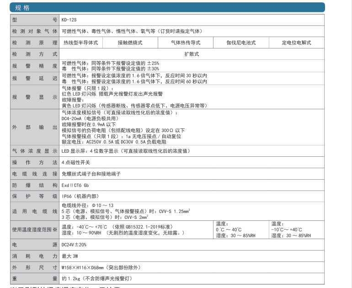Viewport: 352px width, 288px height.
Task: Select the 0℃～40℃ temperature cell
Action: 241,229
